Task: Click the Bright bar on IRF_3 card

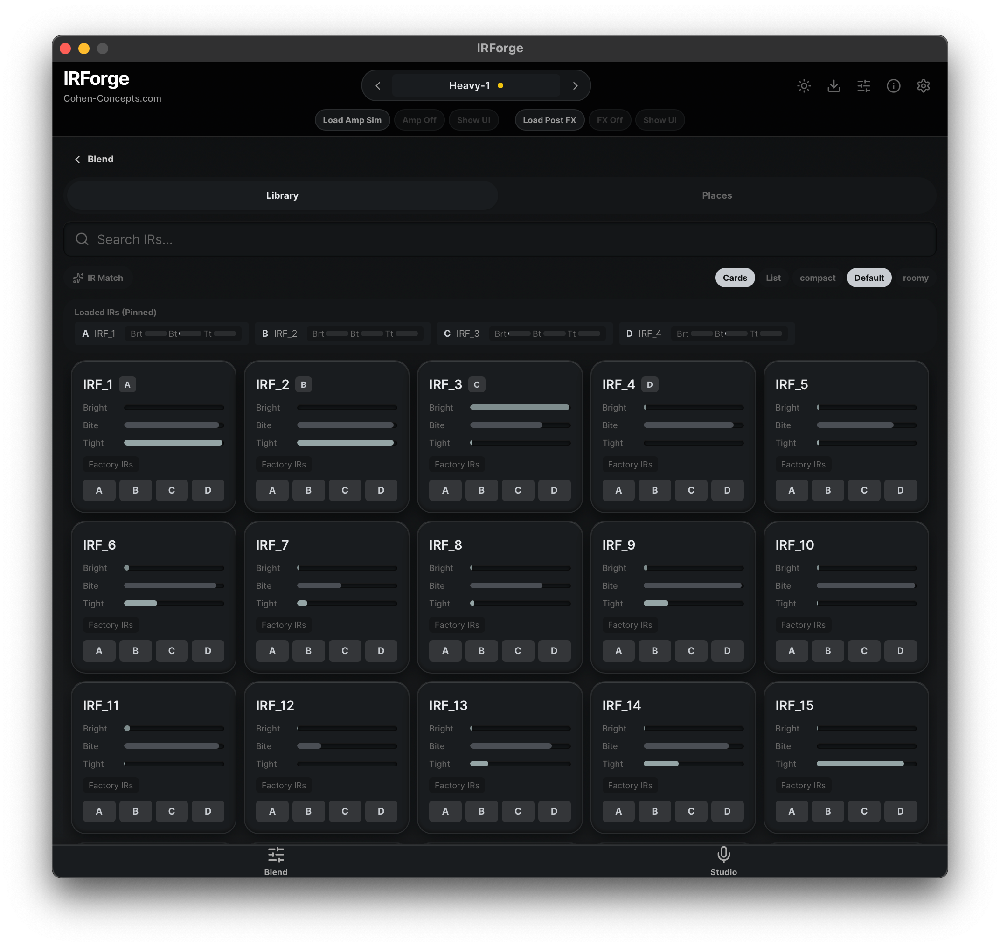Action: point(520,407)
